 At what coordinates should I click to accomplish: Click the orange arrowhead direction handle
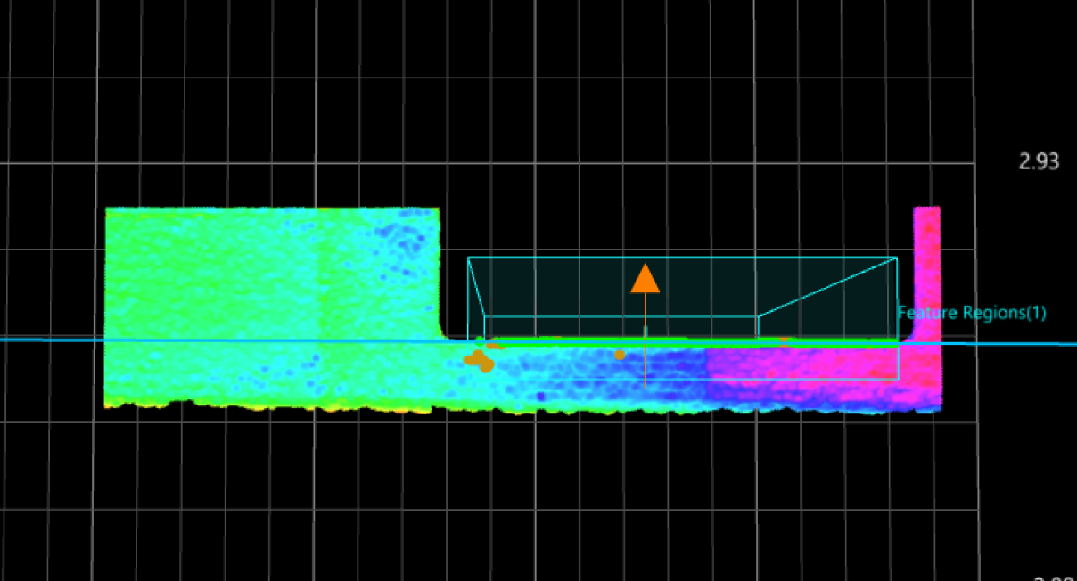click(x=645, y=278)
